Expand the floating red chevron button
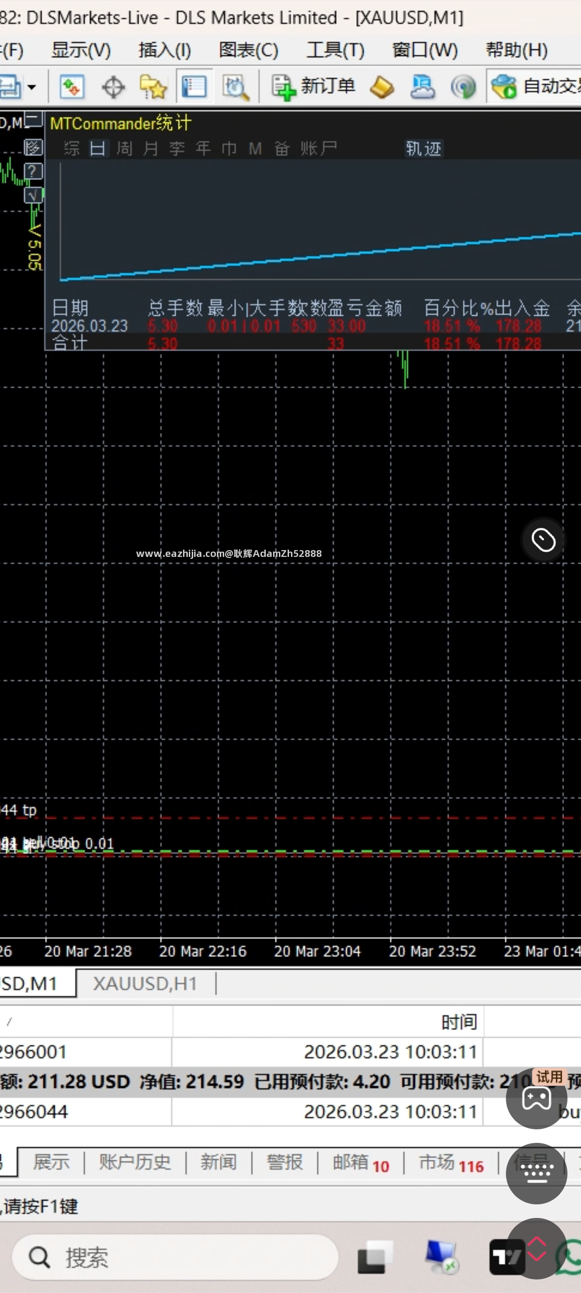The width and height of the screenshot is (581, 1293). click(x=536, y=1248)
